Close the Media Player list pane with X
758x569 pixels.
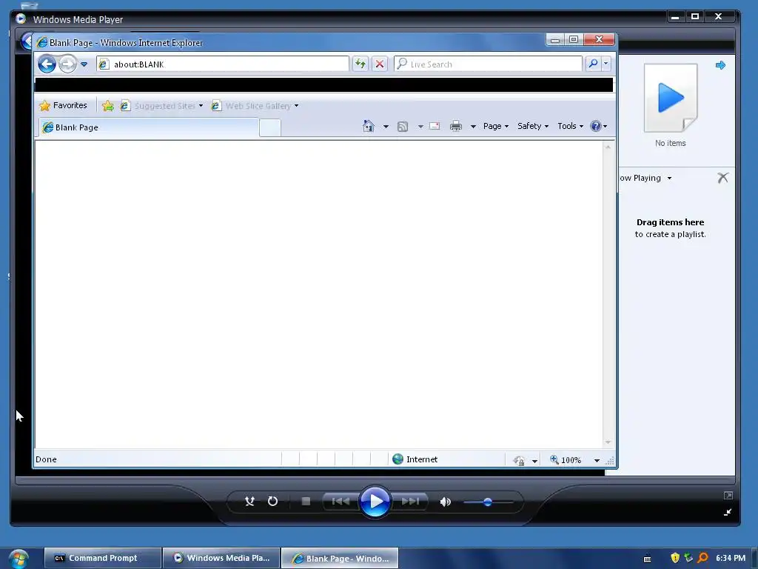722,178
